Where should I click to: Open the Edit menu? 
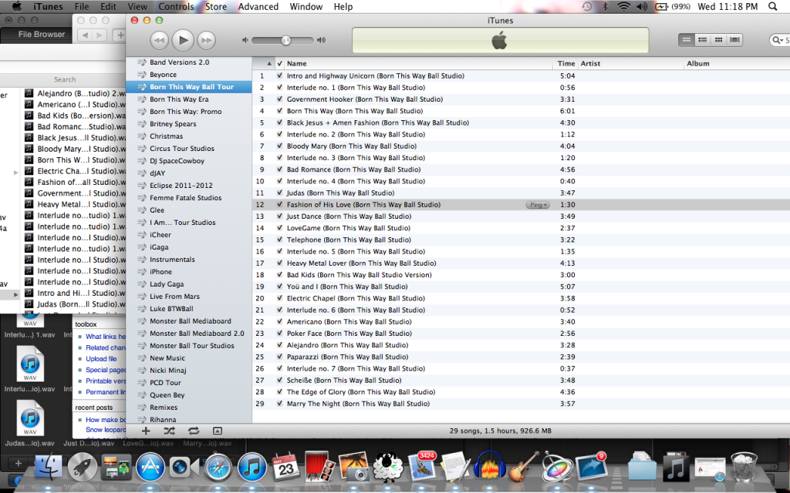[108, 6]
